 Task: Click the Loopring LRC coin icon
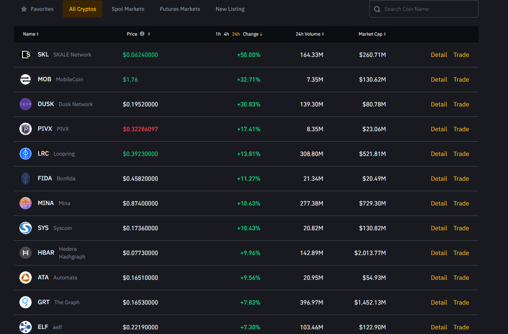pyautogui.click(x=26, y=154)
